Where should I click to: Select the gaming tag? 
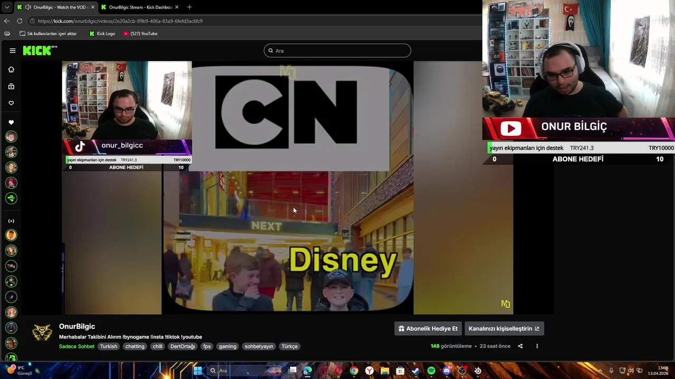pos(228,346)
